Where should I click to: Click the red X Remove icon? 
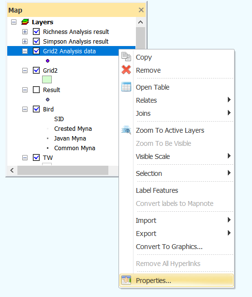[x=126, y=70]
